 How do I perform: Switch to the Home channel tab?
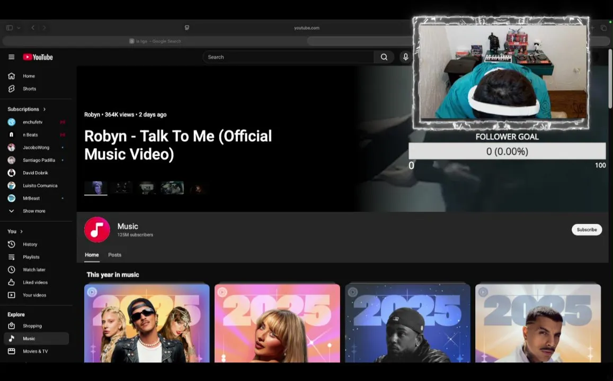coord(92,255)
